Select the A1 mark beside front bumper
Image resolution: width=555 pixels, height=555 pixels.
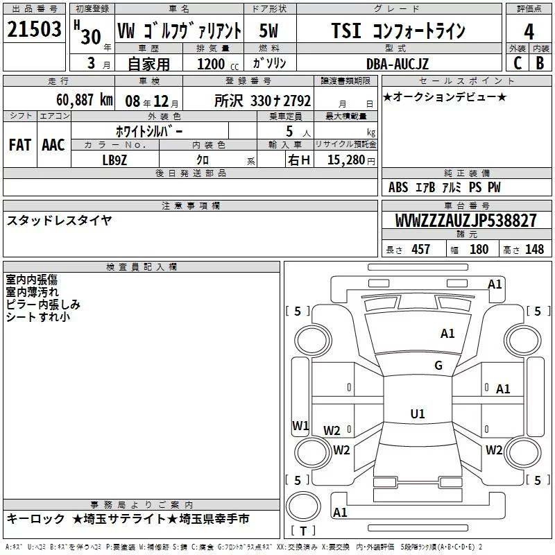(x=495, y=284)
